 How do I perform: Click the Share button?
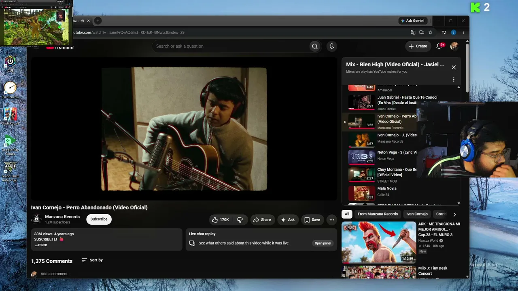pyautogui.click(x=262, y=219)
